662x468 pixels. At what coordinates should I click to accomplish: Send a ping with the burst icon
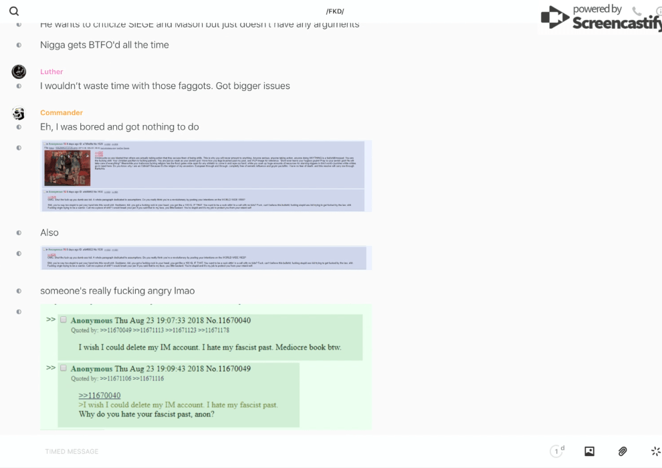coord(655,451)
